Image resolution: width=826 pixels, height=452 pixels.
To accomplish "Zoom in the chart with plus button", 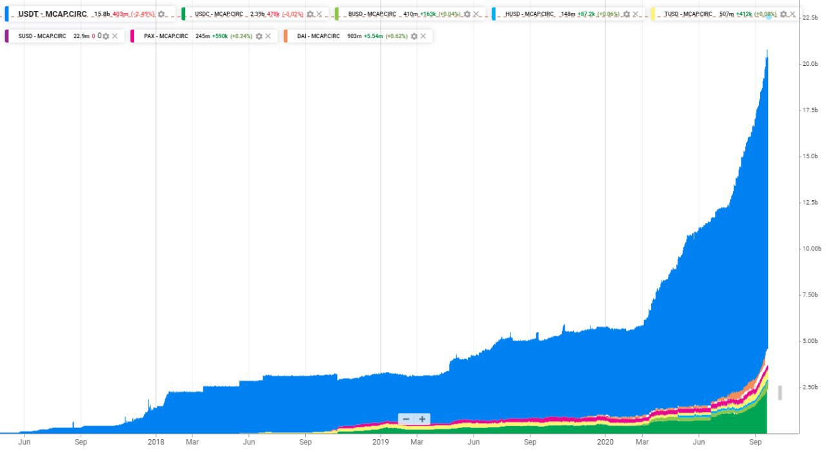I will 422,419.
